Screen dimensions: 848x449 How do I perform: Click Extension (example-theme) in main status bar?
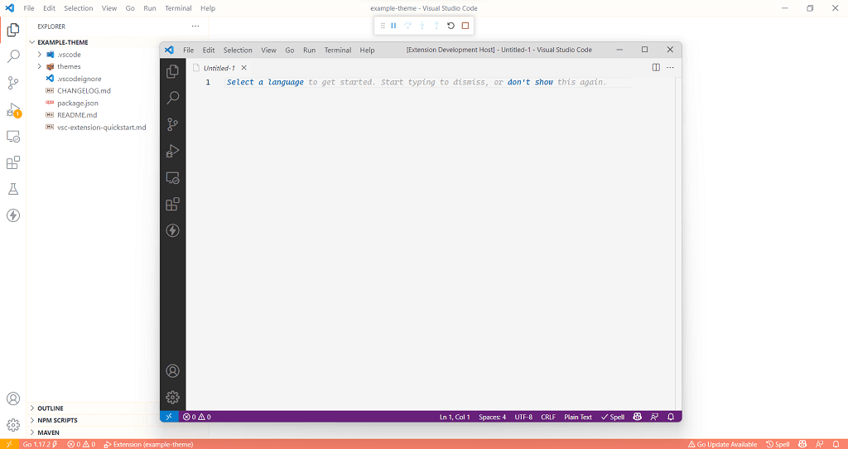click(149, 444)
